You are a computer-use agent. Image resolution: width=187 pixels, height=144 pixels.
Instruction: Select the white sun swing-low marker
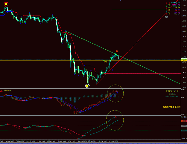87,86
